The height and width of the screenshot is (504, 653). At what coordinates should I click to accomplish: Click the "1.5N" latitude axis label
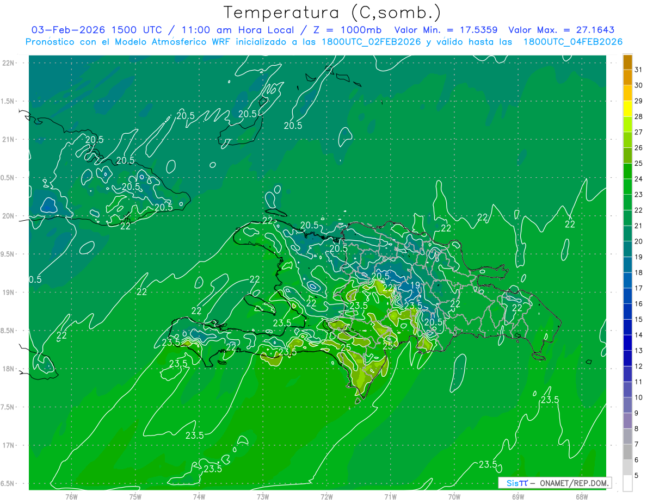point(7,101)
